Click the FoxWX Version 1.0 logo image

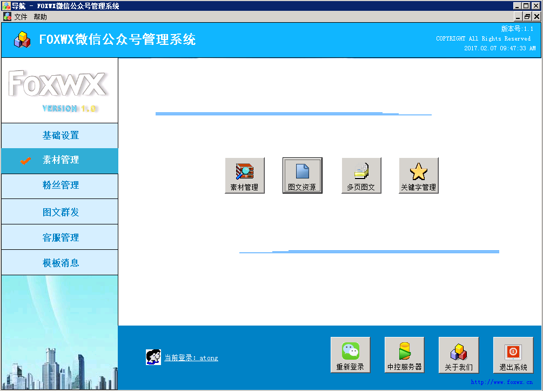pos(59,90)
